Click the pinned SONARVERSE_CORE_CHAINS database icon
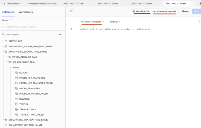This screenshot has width=201, height=128. 3,27
